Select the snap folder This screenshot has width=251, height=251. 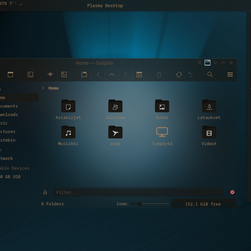(x=115, y=136)
